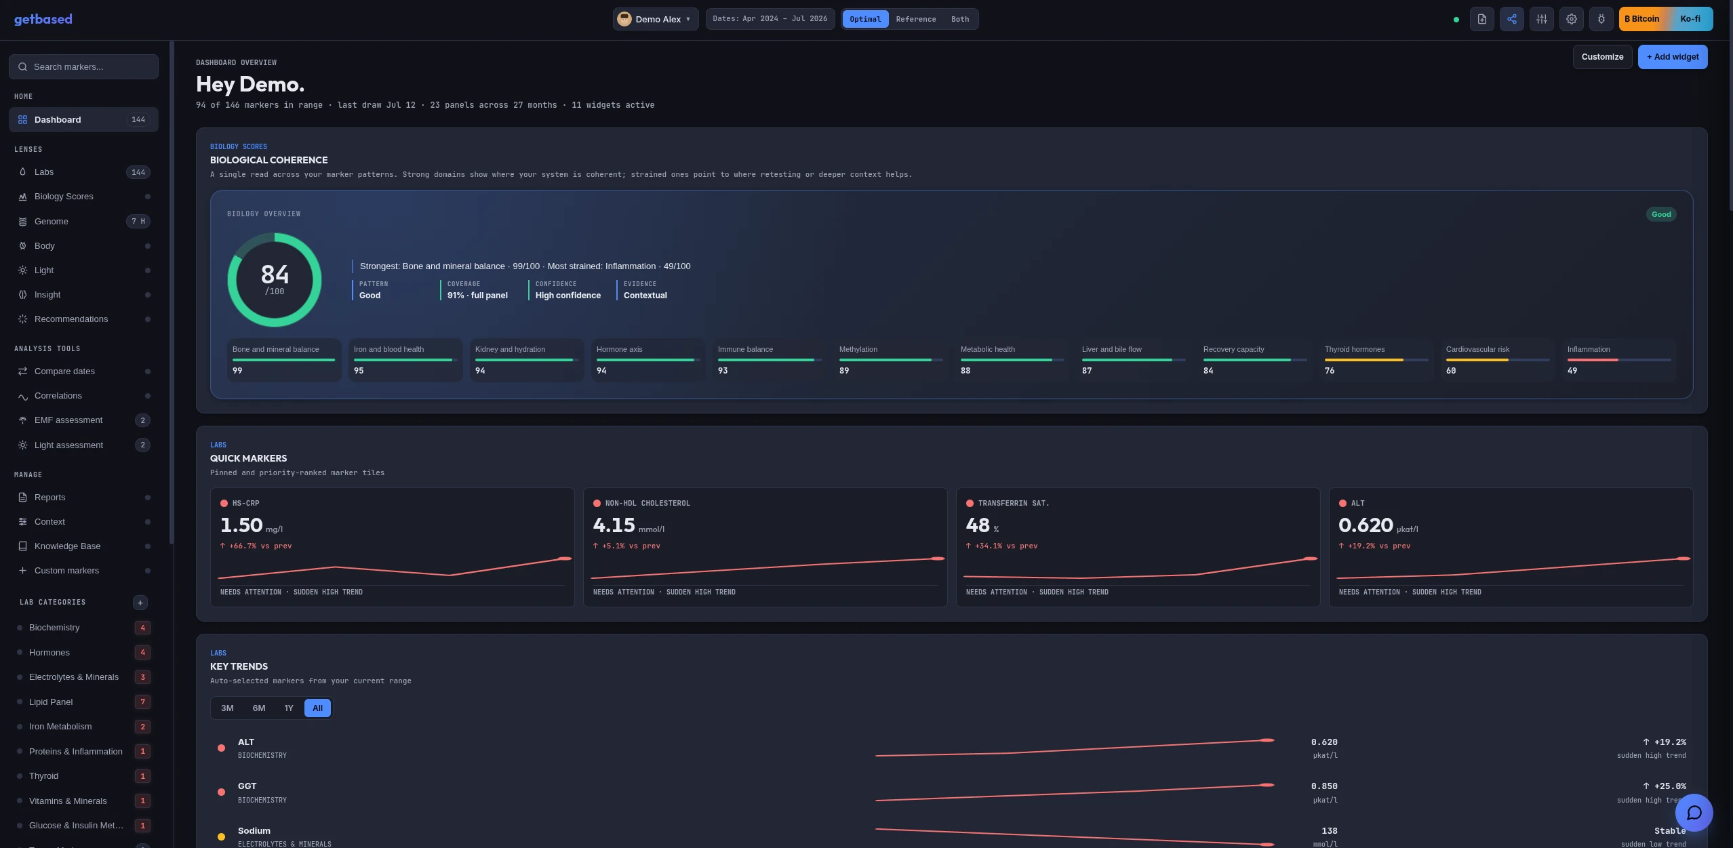Click the magnifier icon in search box
Image resolution: width=1733 pixels, height=848 pixels.
pos(22,67)
